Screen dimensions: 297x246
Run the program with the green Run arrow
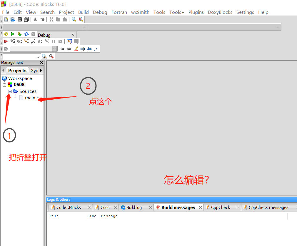click(13, 34)
